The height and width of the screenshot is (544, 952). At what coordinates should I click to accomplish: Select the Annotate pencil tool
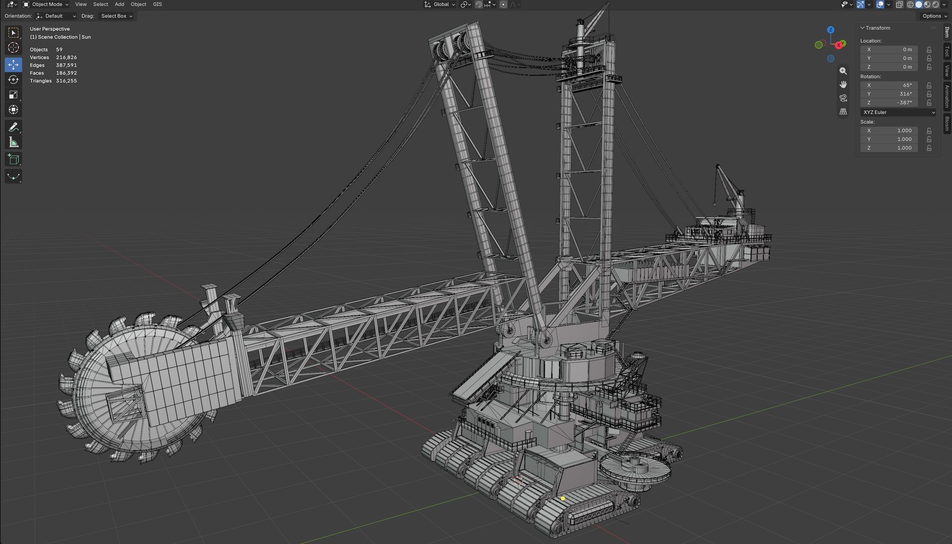click(14, 127)
